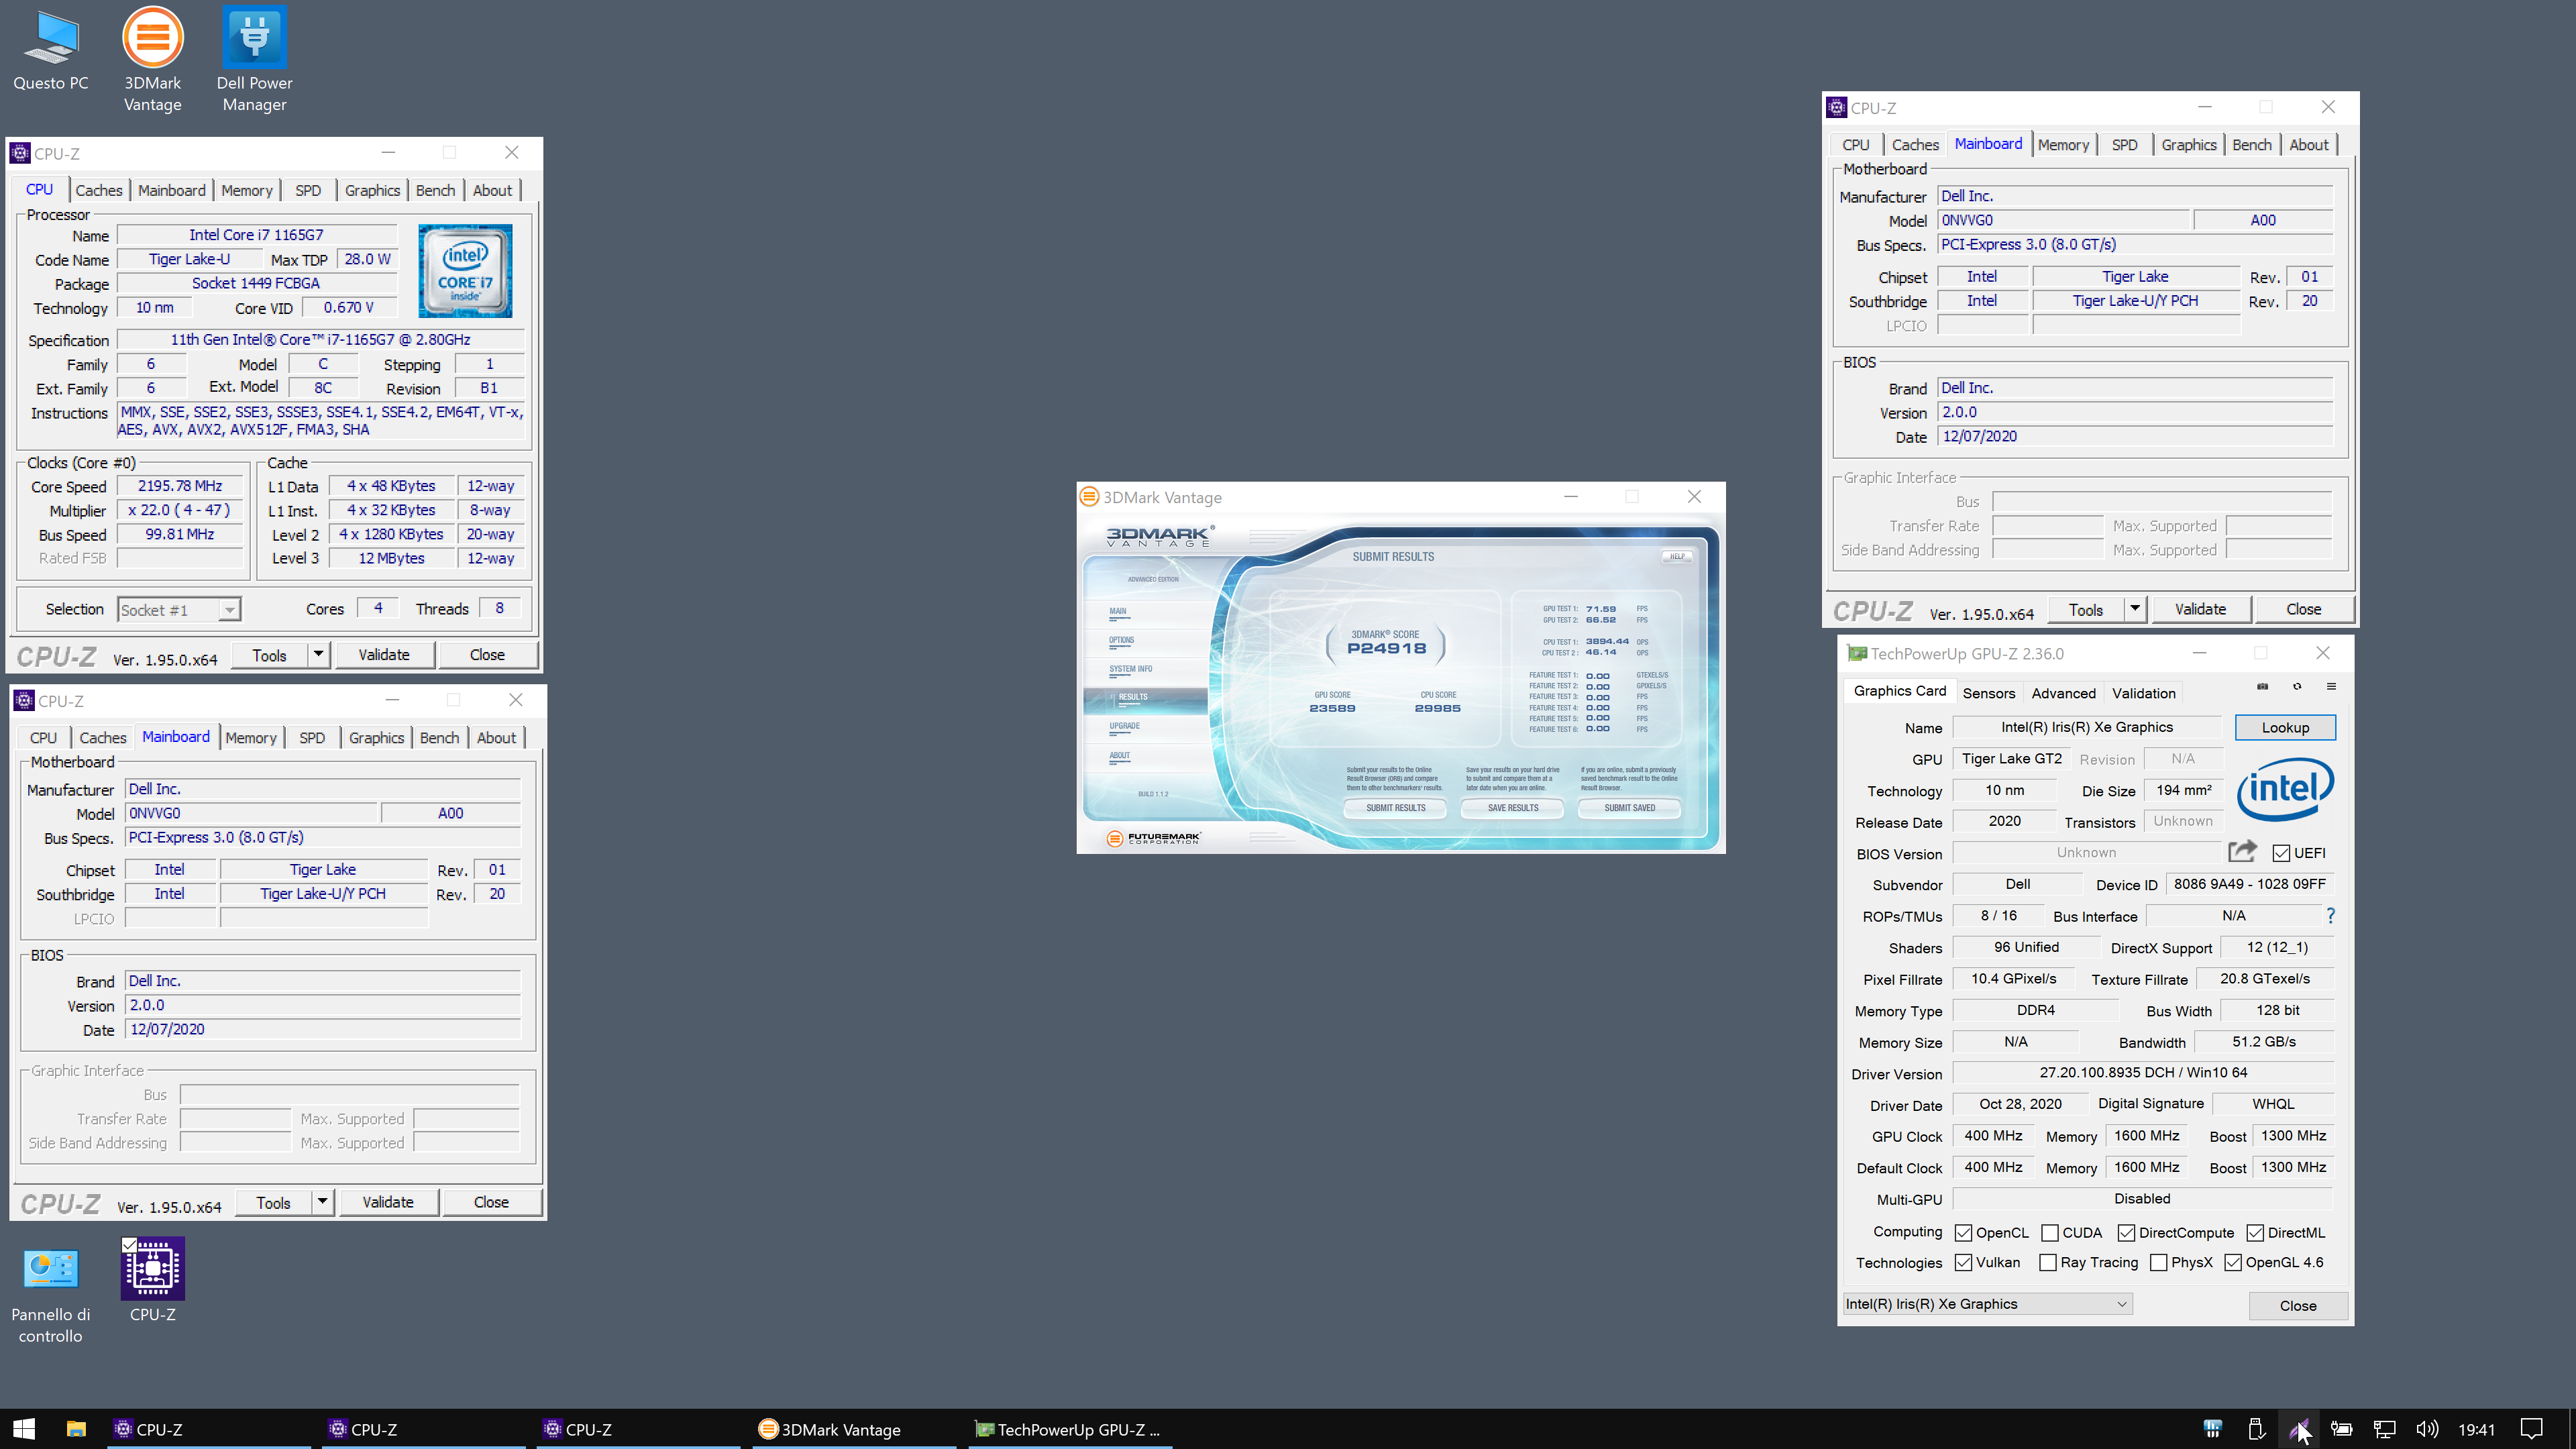The height and width of the screenshot is (1449, 2576).
Task: Click the volume speaker tray icon
Action: [x=2427, y=1429]
